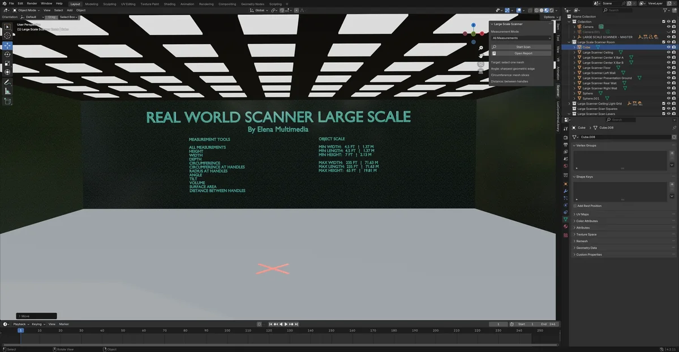Switch to the Sculpting workspace tab

[110, 4]
